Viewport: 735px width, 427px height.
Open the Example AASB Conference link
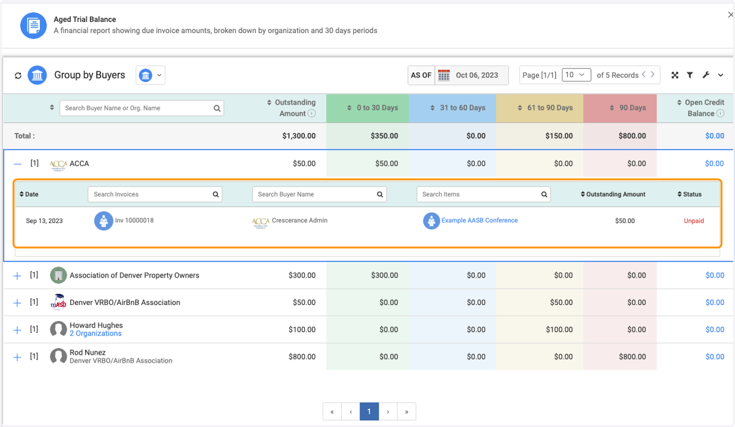click(x=480, y=221)
